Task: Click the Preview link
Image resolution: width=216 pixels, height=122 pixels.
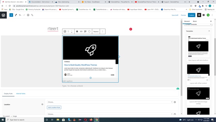Action: point(183,15)
